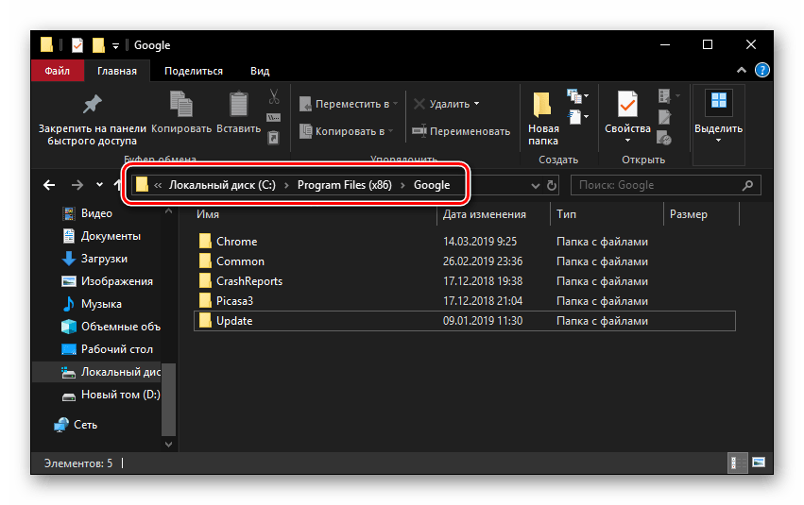
Task: Click Program Files (x86) in the address path
Action: pos(345,185)
